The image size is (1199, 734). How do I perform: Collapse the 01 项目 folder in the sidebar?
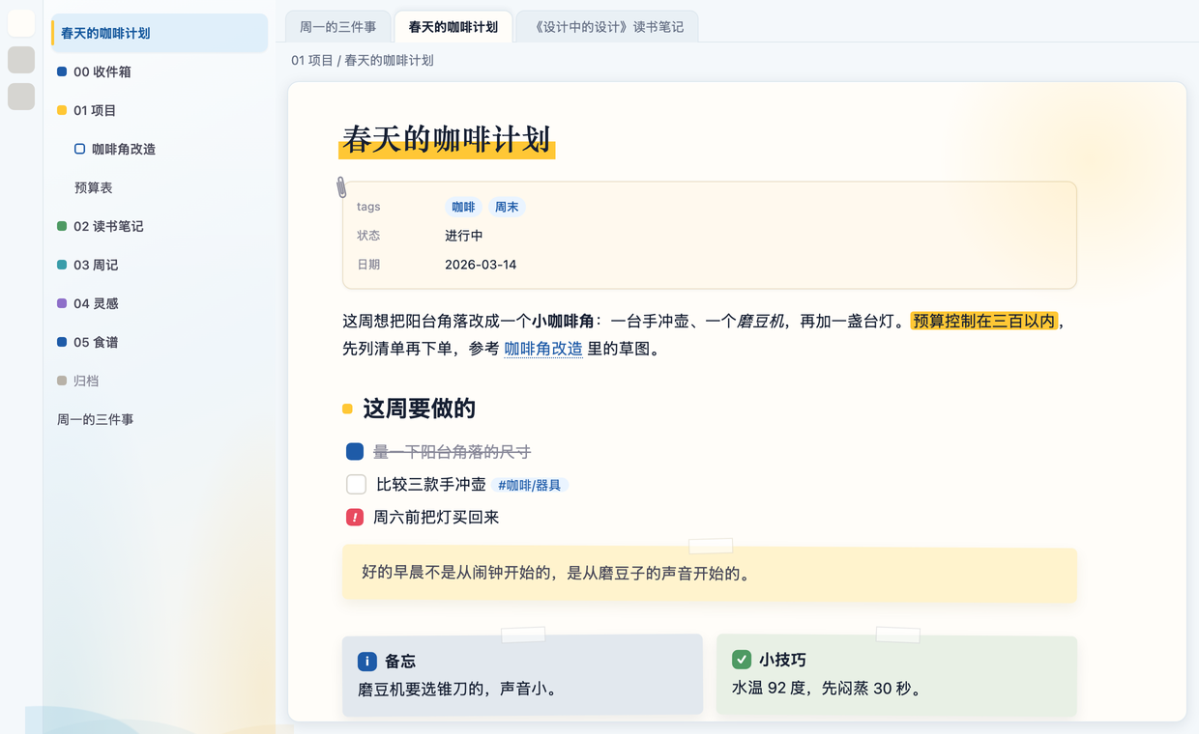[x=161, y=110]
